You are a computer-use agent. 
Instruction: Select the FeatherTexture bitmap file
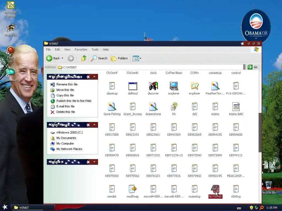[215, 88]
